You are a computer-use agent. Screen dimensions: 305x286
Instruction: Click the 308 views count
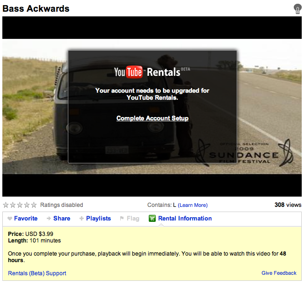pyautogui.click(x=288, y=205)
